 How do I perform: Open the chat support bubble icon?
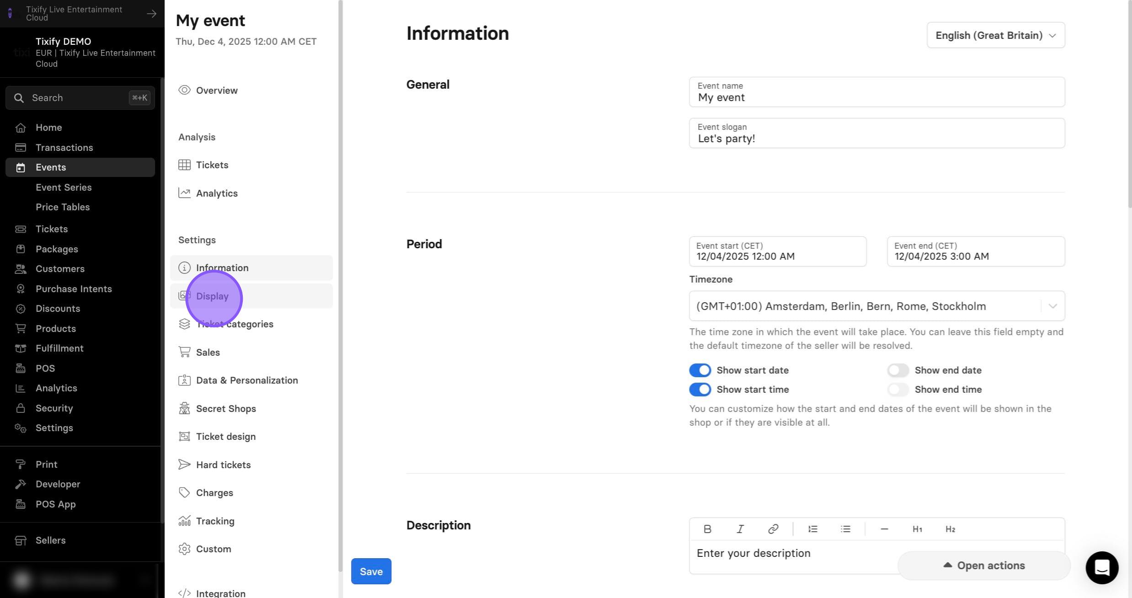(x=1102, y=567)
